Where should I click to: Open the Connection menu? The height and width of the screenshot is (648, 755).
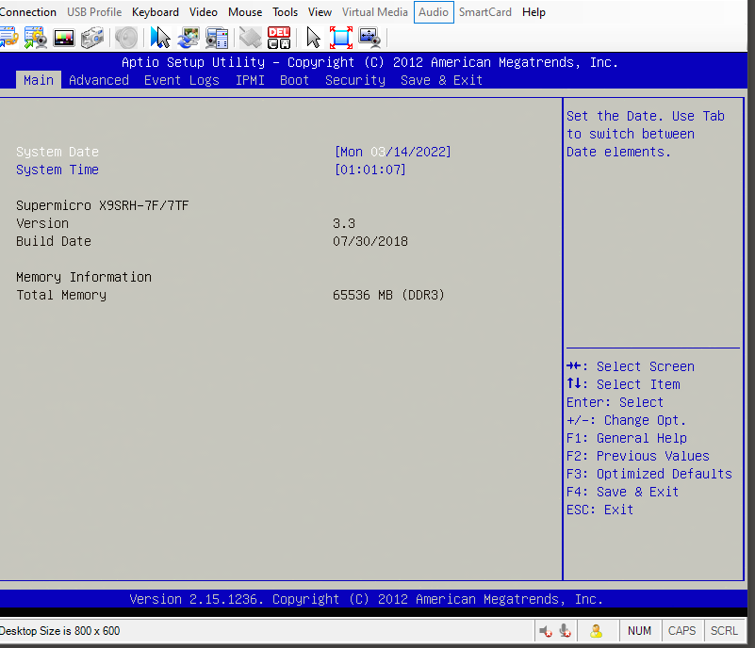click(x=28, y=12)
